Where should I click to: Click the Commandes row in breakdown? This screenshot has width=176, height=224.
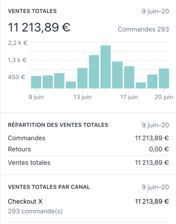click(x=88, y=138)
